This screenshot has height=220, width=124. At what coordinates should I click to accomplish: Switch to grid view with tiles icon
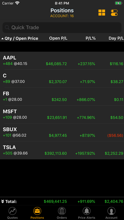(102, 13)
